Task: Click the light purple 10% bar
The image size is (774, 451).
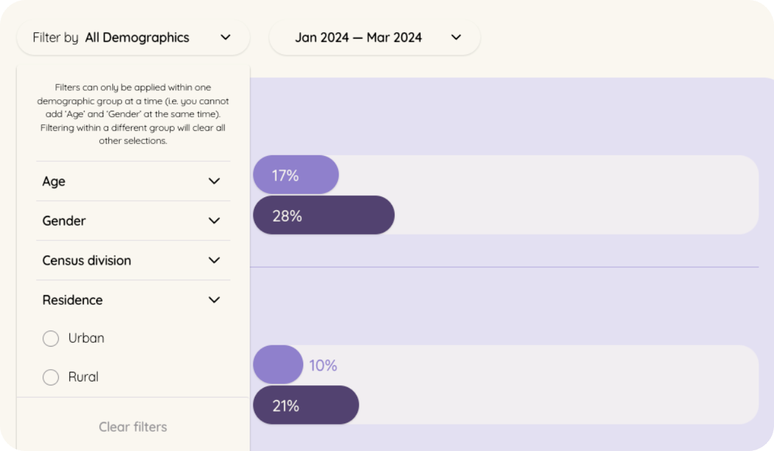Action: (x=278, y=365)
